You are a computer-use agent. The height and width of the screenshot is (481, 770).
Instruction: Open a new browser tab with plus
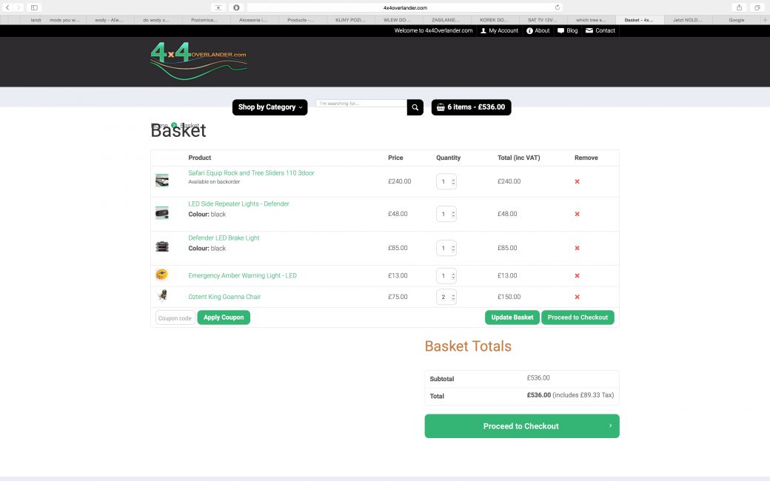tap(765, 20)
